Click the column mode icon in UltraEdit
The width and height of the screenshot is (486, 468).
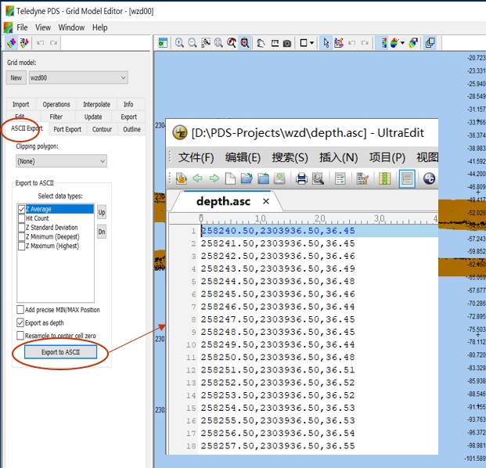(384, 178)
